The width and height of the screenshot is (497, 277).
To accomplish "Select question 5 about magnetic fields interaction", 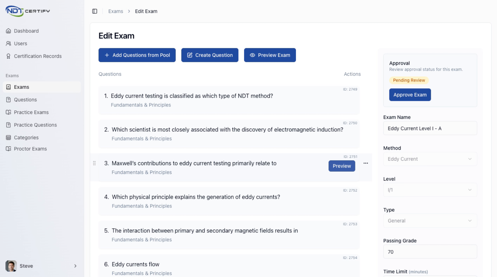I will point(229,235).
